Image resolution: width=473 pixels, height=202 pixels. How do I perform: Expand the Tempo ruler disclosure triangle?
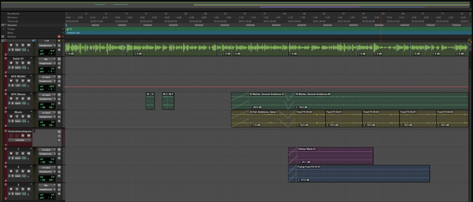tap(4, 29)
